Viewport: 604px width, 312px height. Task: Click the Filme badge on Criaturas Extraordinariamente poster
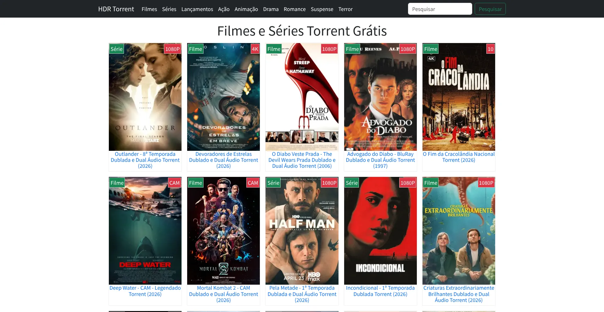point(431,183)
